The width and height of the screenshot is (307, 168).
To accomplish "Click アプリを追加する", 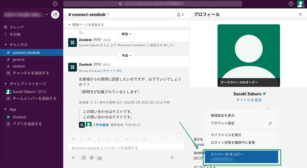I will (27, 124).
